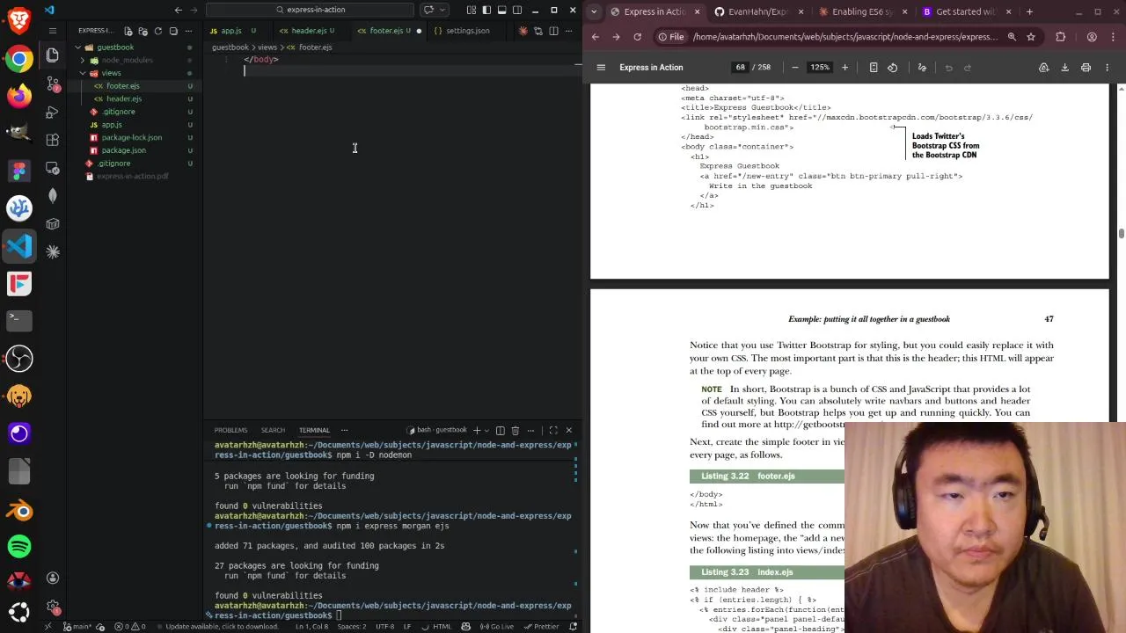The image size is (1126, 633).
Task: Open Spotify from the dock
Action: point(19,546)
